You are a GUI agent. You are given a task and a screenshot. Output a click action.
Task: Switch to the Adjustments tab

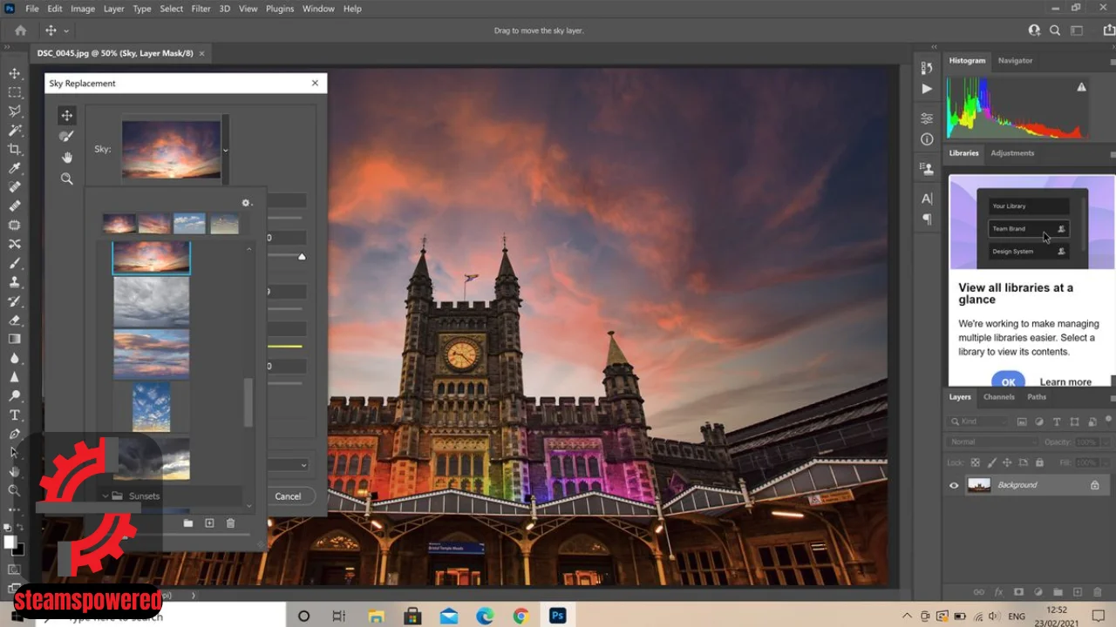click(1012, 152)
